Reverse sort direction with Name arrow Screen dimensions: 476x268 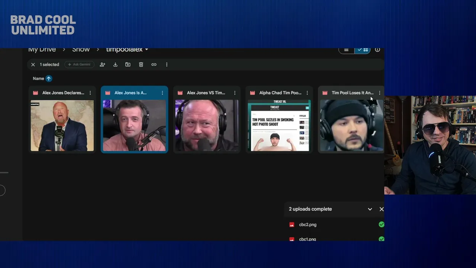point(49,79)
